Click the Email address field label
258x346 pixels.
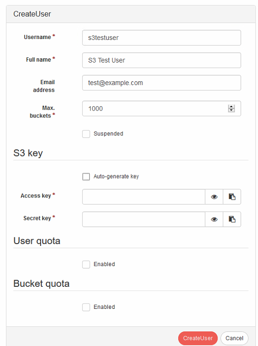(44, 86)
